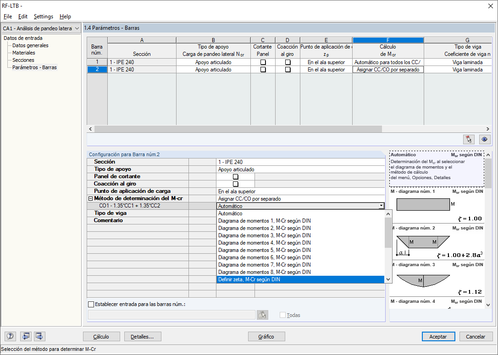This screenshot has width=498, height=355.
Task: Toggle the eye view mode icon
Action: 484,139
